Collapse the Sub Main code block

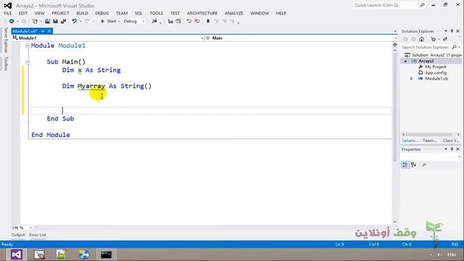28,62
